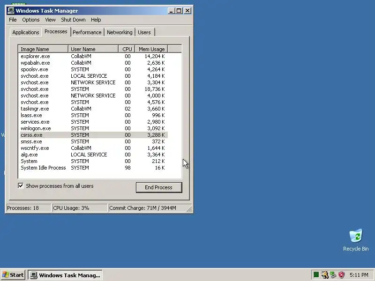This screenshot has height=281, width=375.
Task: Select svchost.exe using 4,576 K memory
Action: [x=94, y=102]
